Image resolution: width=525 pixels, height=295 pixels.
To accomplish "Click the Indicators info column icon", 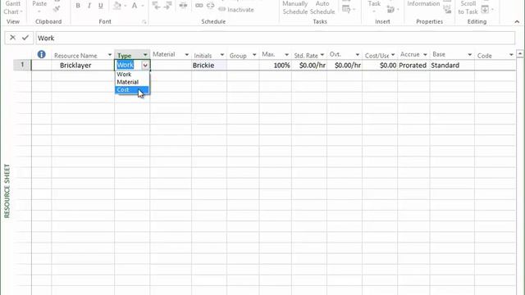I will pyautogui.click(x=42, y=54).
